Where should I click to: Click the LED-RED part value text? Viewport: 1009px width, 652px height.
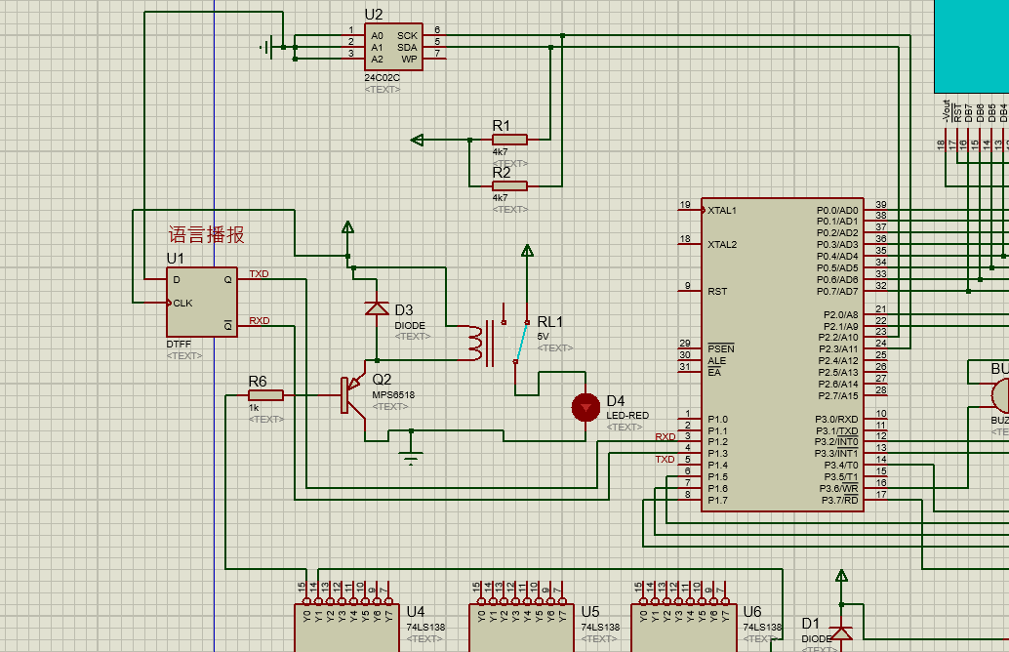[627, 415]
